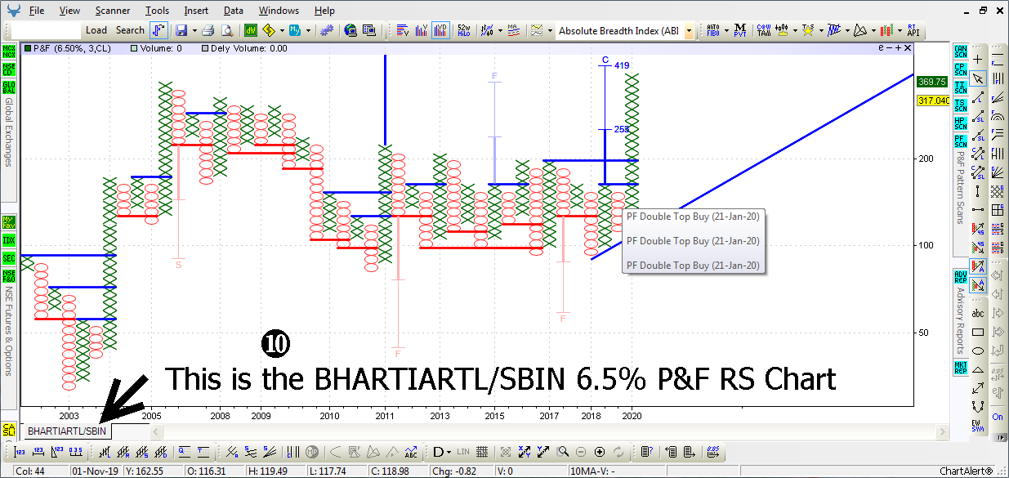Click the C@W TAM icon
The height and width of the screenshot is (478, 1009).
765,30
